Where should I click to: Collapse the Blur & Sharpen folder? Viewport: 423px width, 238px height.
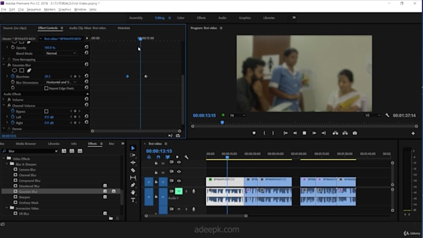[x=7, y=164]
